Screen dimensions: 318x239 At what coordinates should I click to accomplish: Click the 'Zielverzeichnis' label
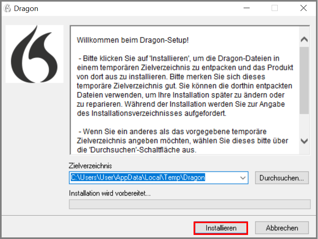click(x=90, y=166)
